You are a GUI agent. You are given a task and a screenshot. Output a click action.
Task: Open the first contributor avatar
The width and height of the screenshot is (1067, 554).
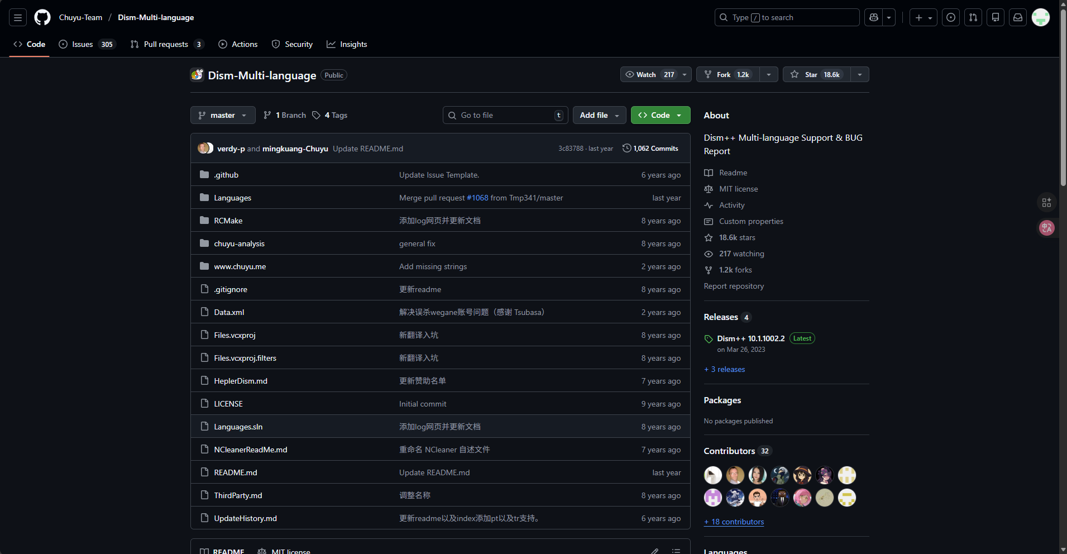[x=713, y=475]
